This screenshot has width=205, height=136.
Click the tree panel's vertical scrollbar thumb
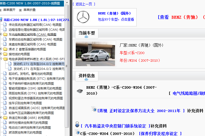67,66
